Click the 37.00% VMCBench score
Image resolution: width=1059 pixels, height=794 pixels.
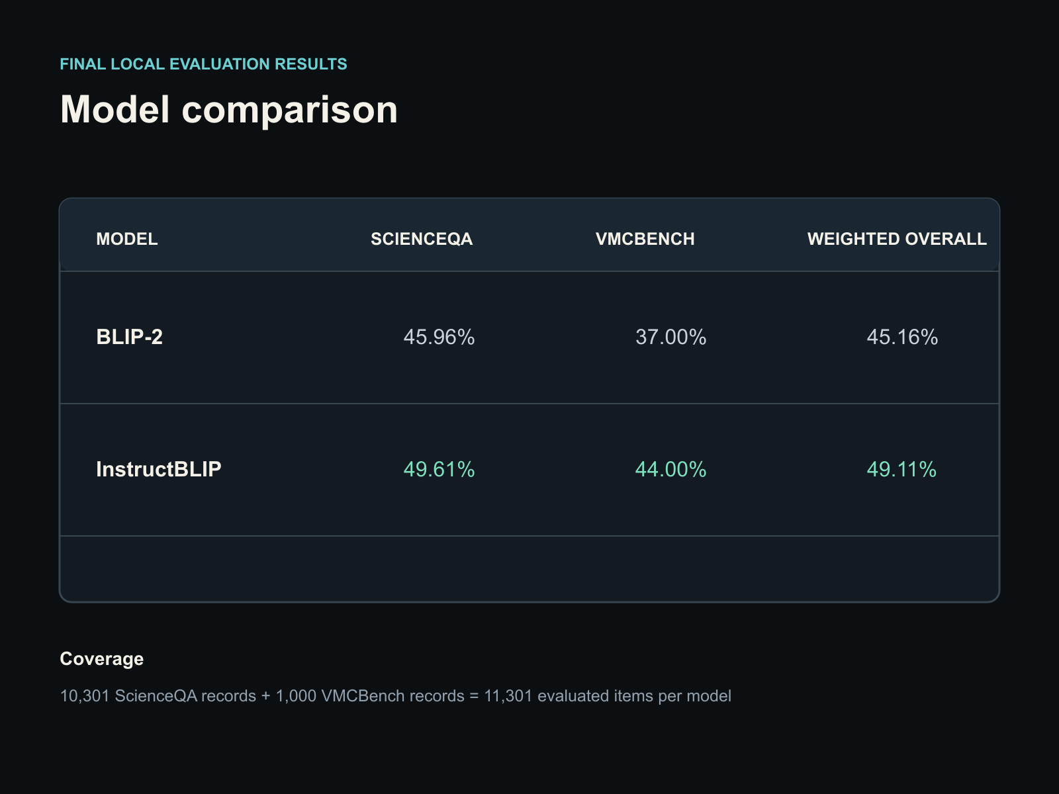[x=671, y=337]
